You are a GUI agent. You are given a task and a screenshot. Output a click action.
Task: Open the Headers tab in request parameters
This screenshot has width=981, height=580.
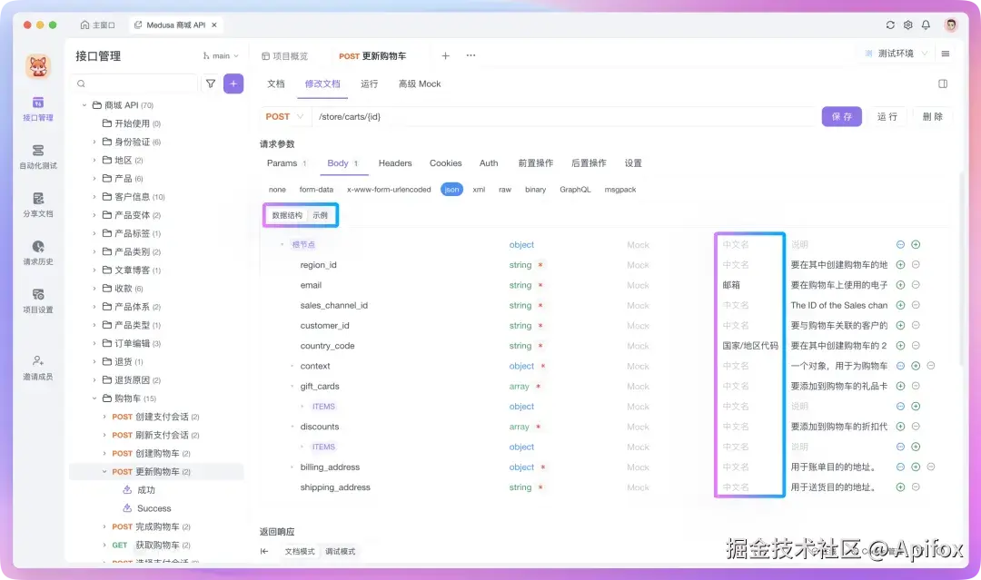tap(394, 163)
